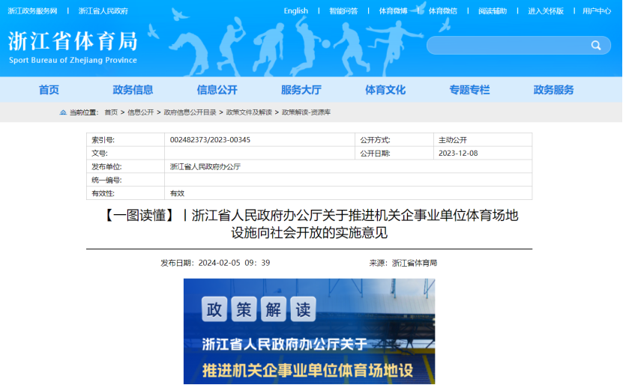The height and width of the screenshot is (385, 623).
Task: Expand 信息公开 navigation menu
Action: point(217,90)
